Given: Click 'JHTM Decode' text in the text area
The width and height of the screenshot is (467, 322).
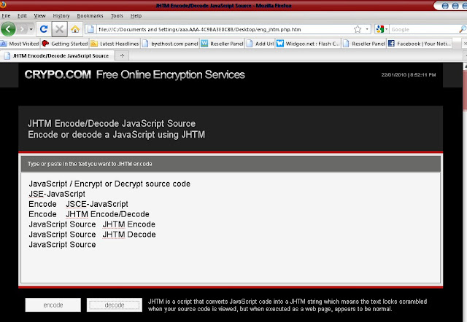Looking at the screenshot, I should [x=129, y=235].
